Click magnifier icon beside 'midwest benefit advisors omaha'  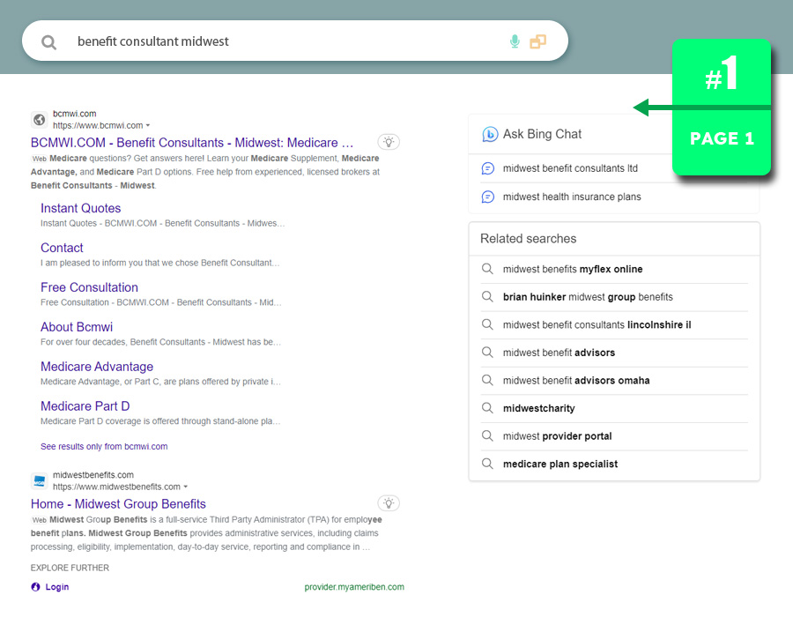[x=487, y=380]
